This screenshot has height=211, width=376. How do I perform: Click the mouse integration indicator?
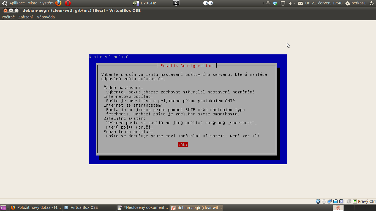349,201
